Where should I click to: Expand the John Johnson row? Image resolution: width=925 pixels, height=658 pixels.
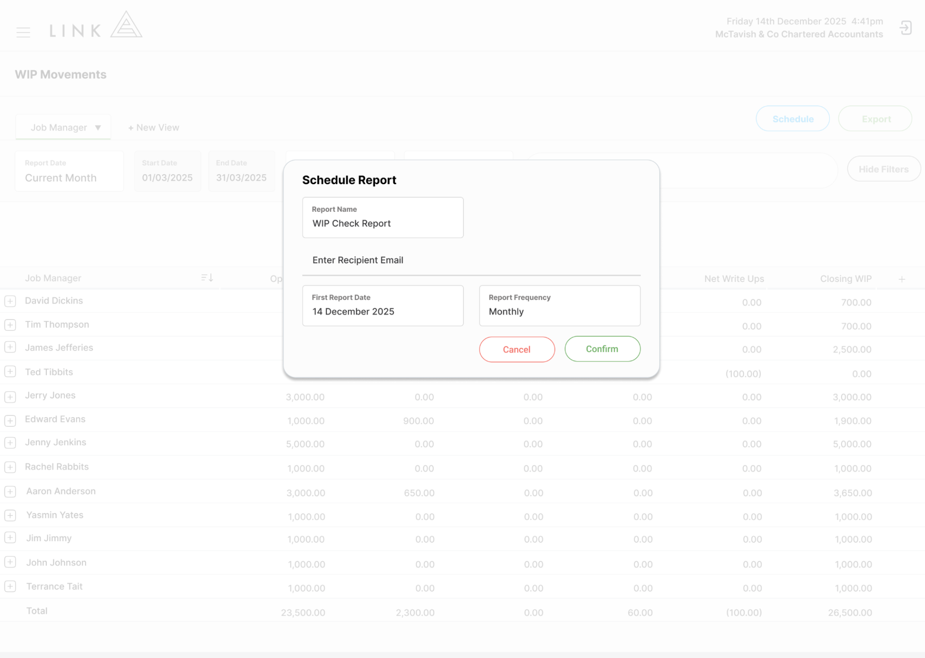click(x=10, y=562)
